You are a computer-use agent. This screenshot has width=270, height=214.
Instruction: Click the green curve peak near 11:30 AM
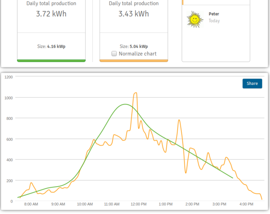click(125, 104)
